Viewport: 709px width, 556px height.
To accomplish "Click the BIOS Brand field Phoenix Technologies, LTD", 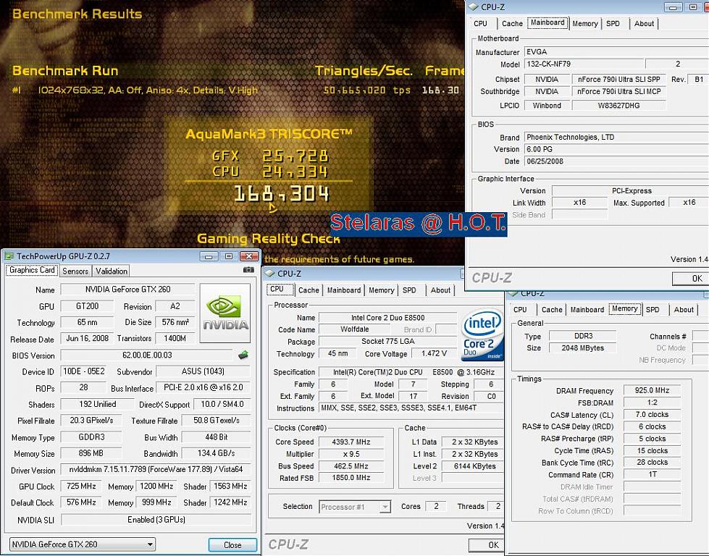I will 616,138.
